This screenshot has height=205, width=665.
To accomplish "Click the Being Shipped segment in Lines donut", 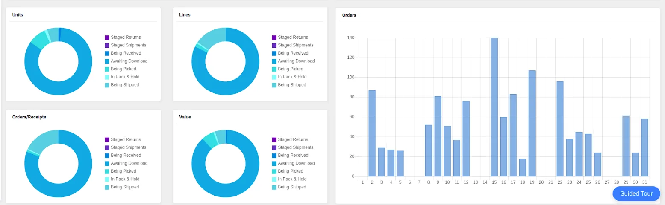I will pyautogui.click(x=210, y=38).
